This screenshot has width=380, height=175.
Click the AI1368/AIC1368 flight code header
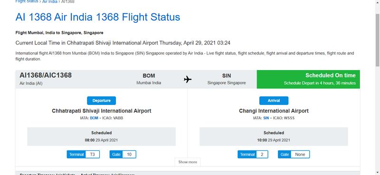click(46, 75)
